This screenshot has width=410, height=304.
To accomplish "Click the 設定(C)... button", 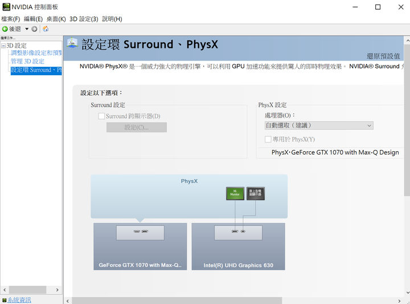I will coord(137,127).
